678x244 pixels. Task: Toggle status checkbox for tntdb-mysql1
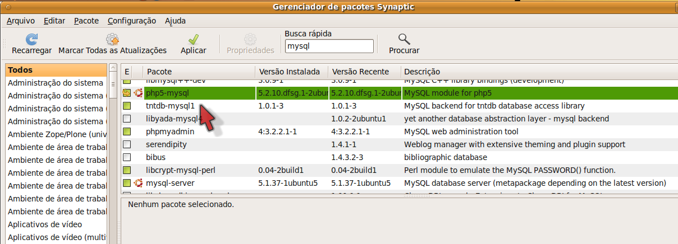click(127, 106)
